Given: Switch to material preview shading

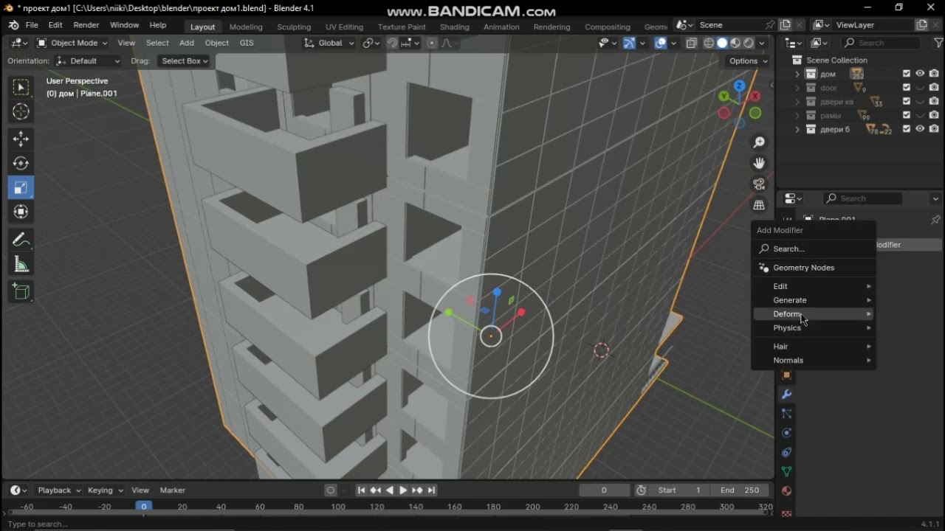Looking at the screenshot, I should pyautogui.click(x=735, y=44).
